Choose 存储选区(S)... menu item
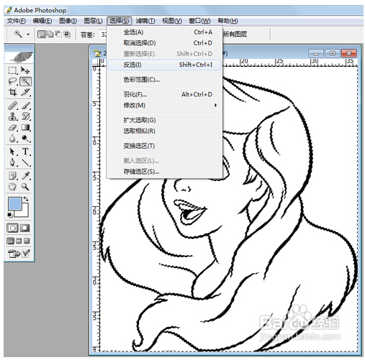 click(x=164, y=172)
